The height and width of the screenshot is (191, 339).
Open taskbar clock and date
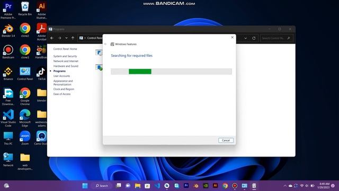click(x=324, y=186)
